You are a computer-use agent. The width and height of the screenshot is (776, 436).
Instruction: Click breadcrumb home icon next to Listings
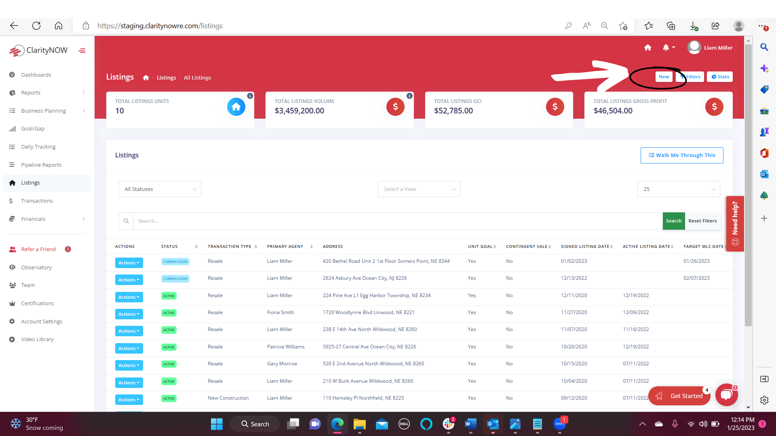pos(146,78)
